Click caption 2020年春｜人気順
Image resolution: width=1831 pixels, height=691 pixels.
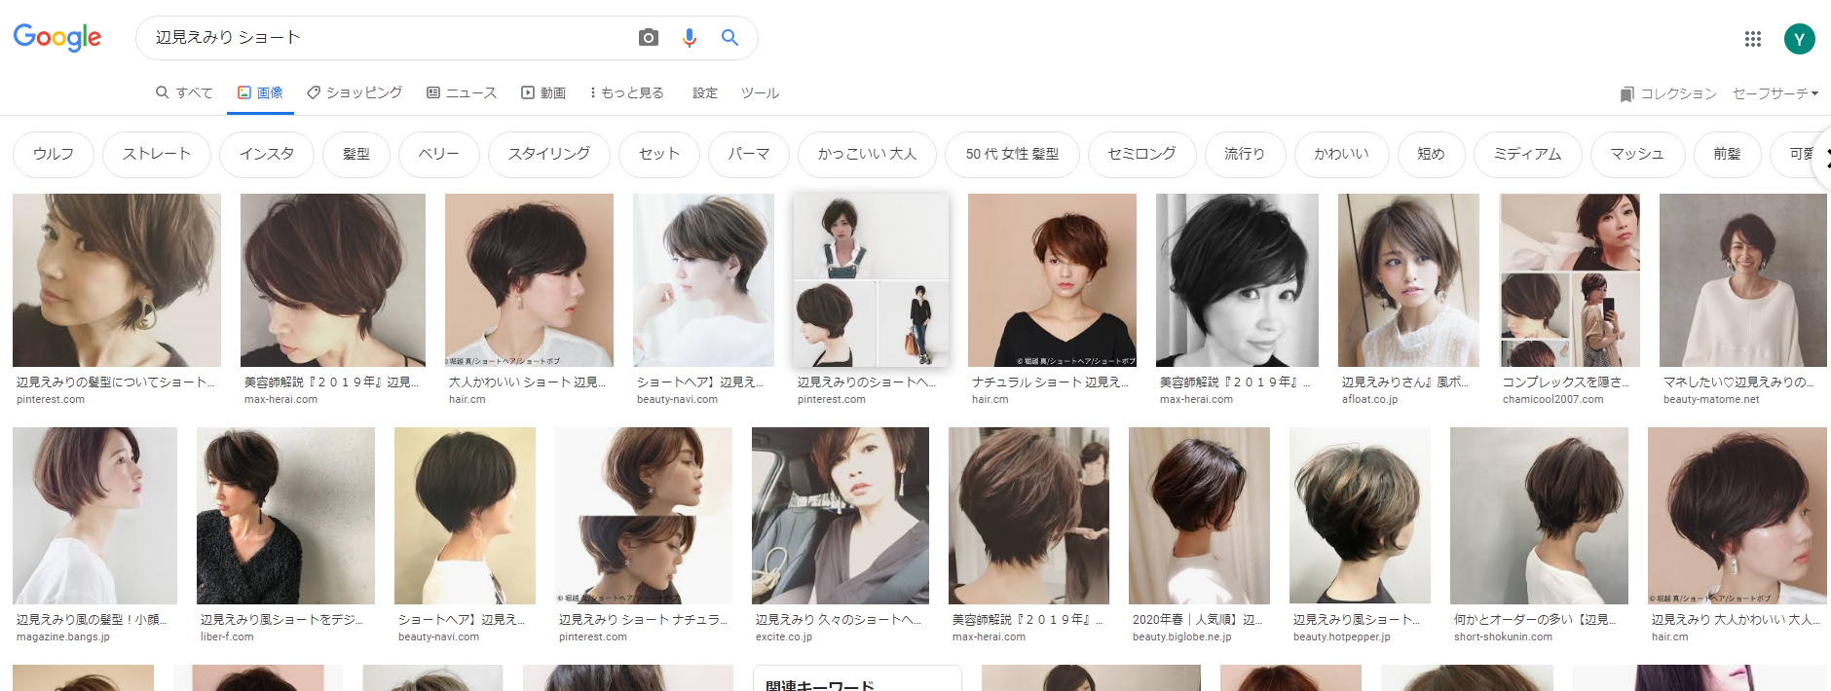pyautogui.click(x=1198, y=619)
